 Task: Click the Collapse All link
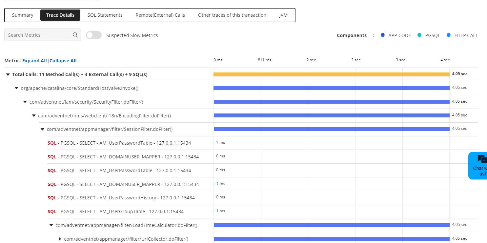click(63, 61)
